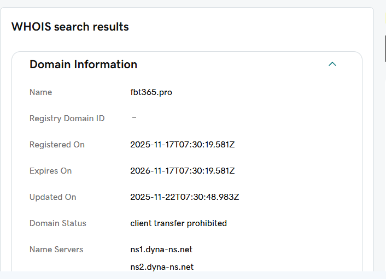Click the Name field label
Screen dimensions: 386x279
(x=40, y=92)
